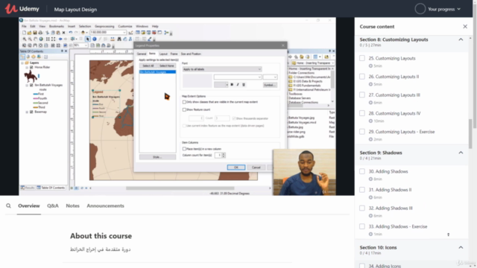Click the Add Data icon
Image resolution: width=477 pixels, height=268 pixels.
(x=83, y=33)
